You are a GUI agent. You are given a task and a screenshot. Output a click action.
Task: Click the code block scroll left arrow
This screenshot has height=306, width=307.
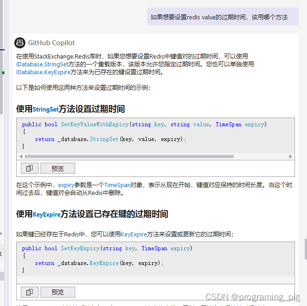click(x=21, y=156)
